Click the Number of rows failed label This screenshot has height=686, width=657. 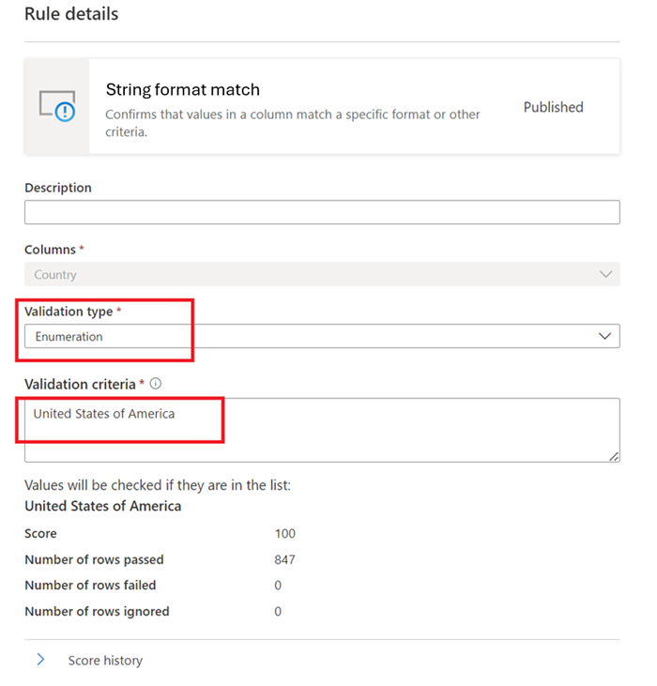(x=90, y=585)
